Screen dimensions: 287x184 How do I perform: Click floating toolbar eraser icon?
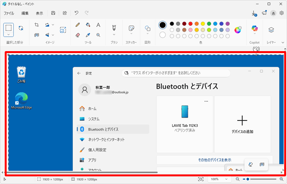[250, 164]
